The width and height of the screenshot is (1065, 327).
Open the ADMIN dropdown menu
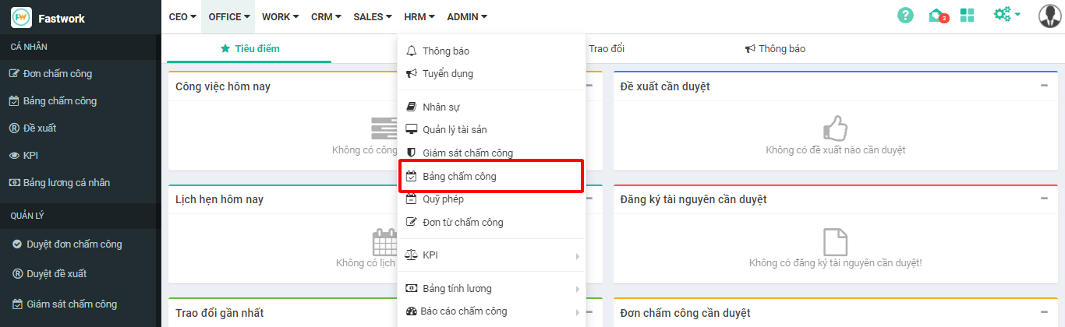(467, 16)
